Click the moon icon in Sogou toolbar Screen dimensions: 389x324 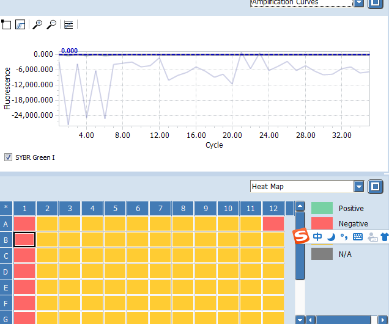(331, 237)
